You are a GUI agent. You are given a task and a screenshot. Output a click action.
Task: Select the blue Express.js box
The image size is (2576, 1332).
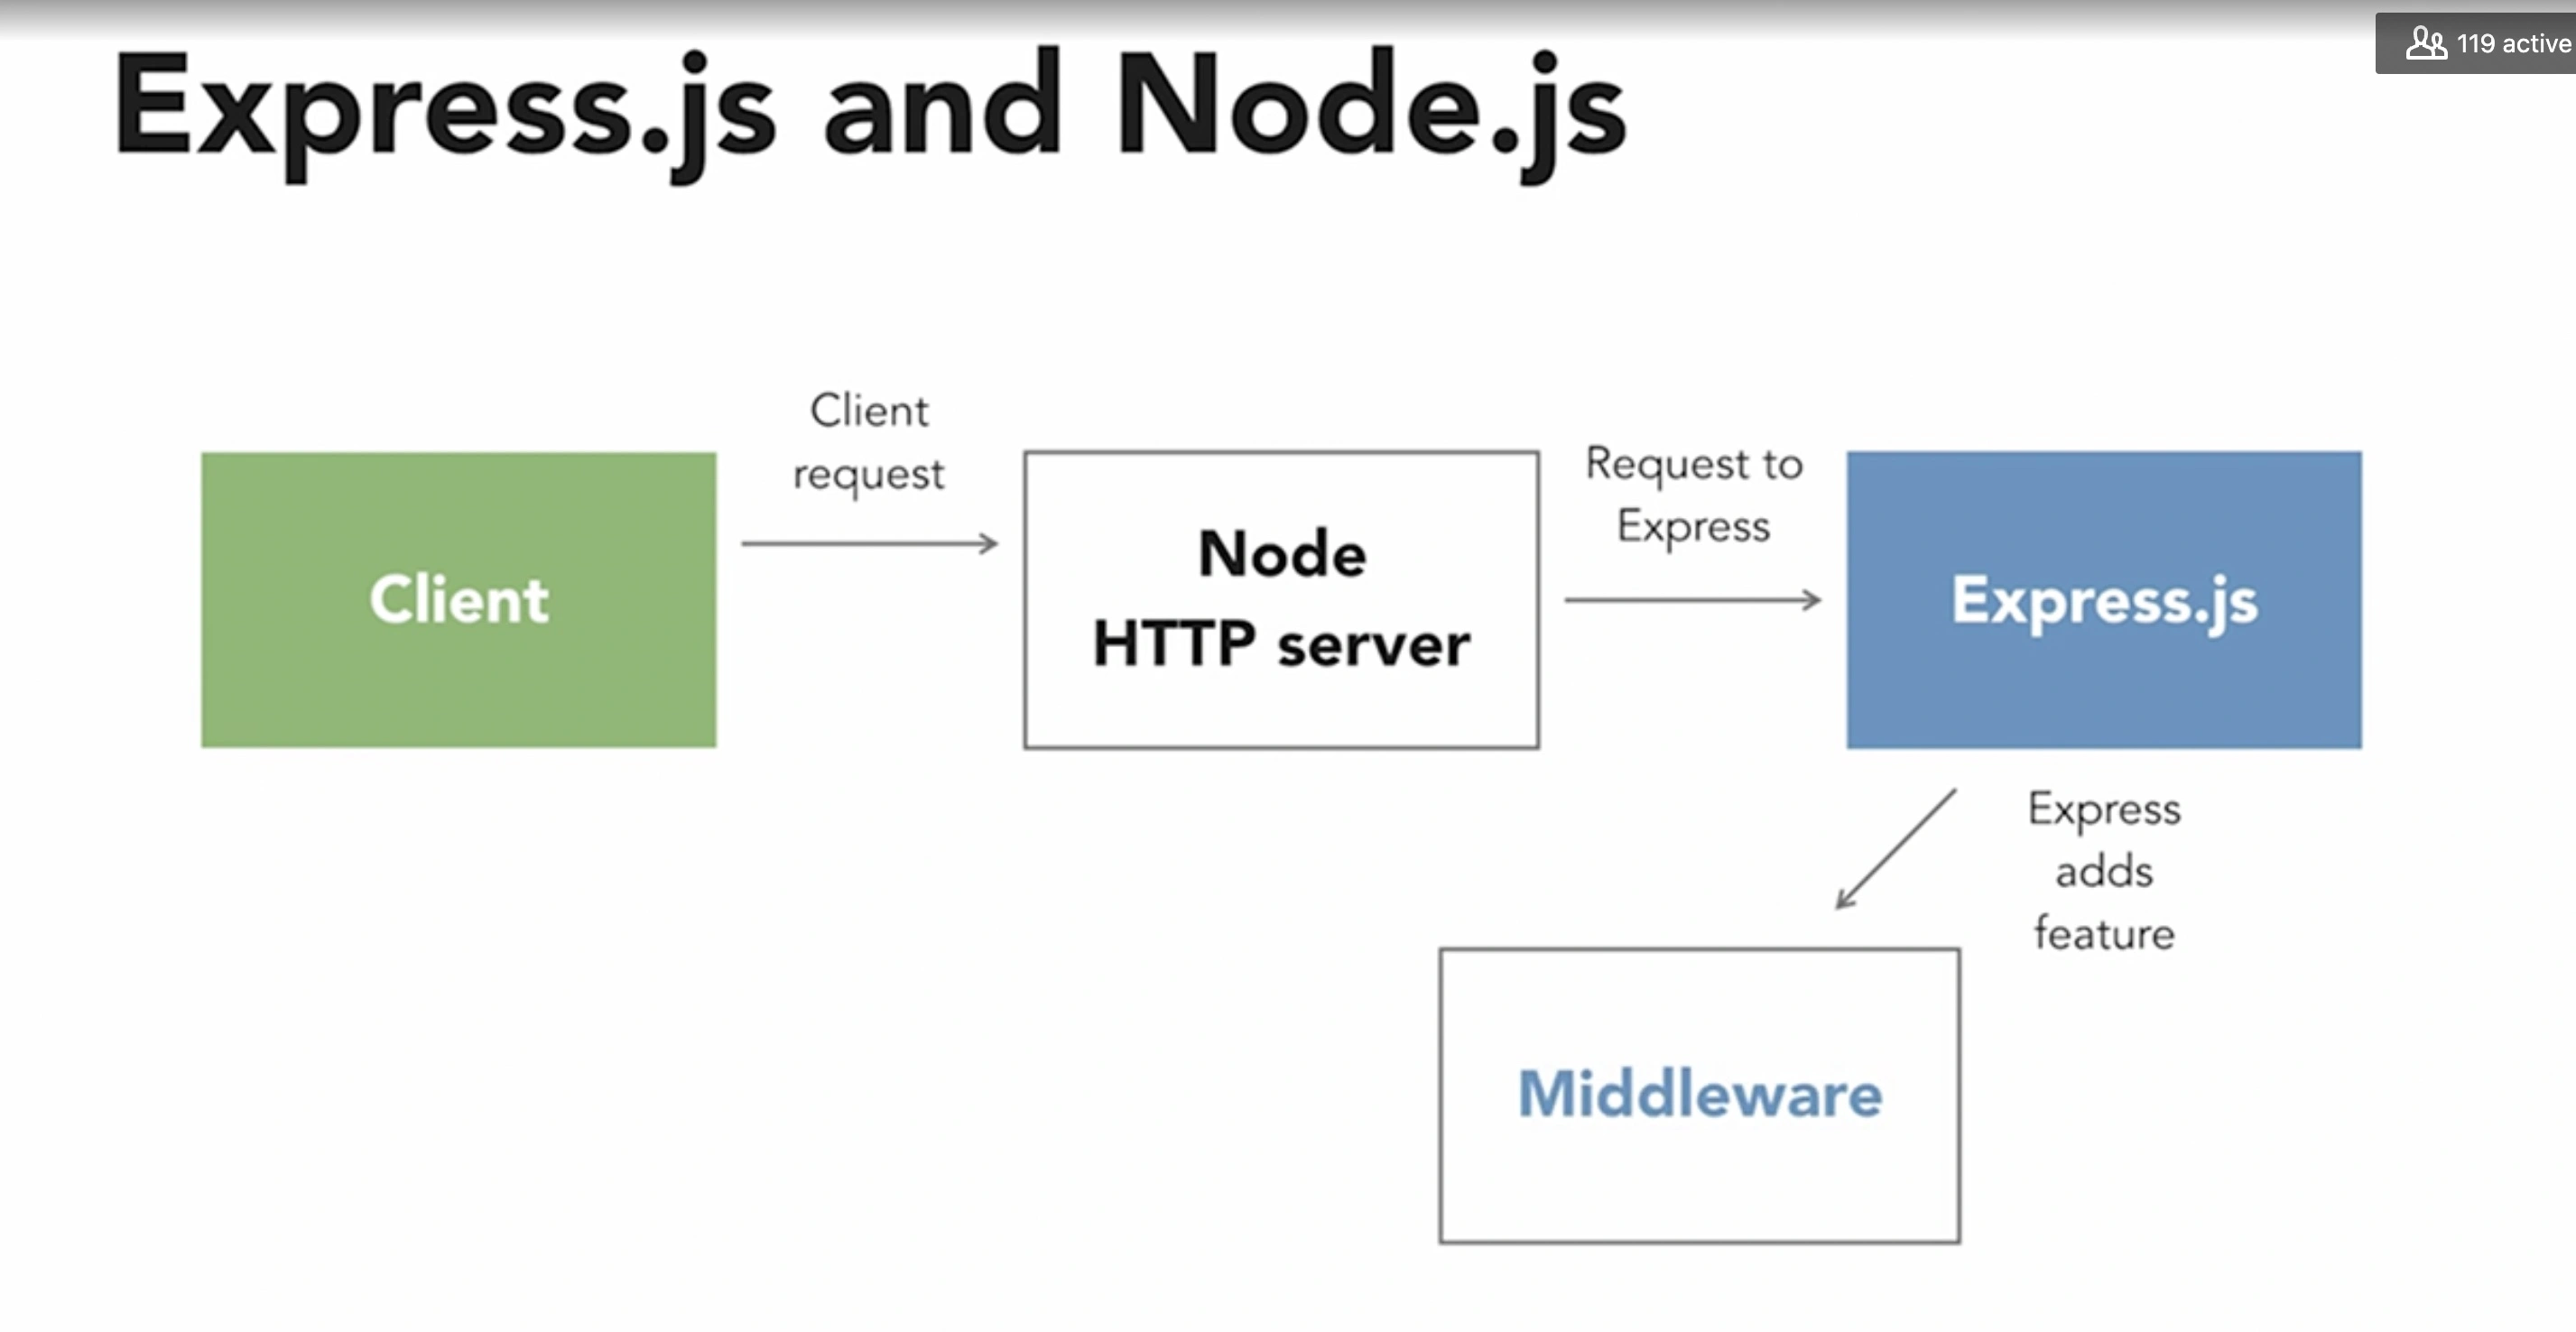2103,690
